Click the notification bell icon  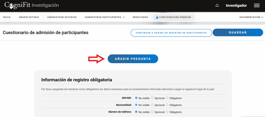[217, 5]
